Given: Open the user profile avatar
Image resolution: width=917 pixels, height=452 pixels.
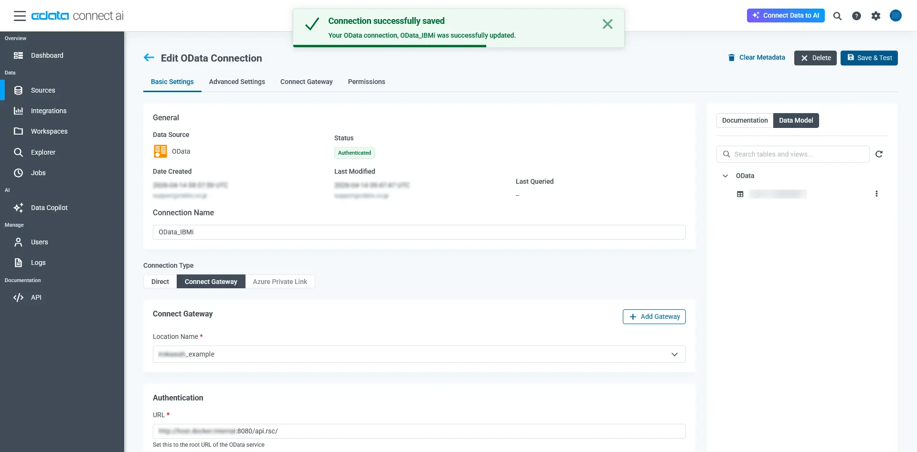Looking at the screenshot, I should pyautogui.click(x=896, y=16).
